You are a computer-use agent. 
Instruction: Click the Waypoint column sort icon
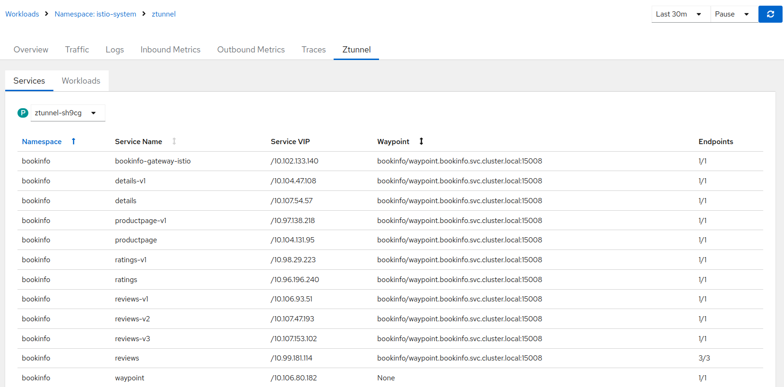[421, 141]
